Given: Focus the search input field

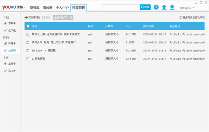Looking at the screenshot, I should pos(121,7).
